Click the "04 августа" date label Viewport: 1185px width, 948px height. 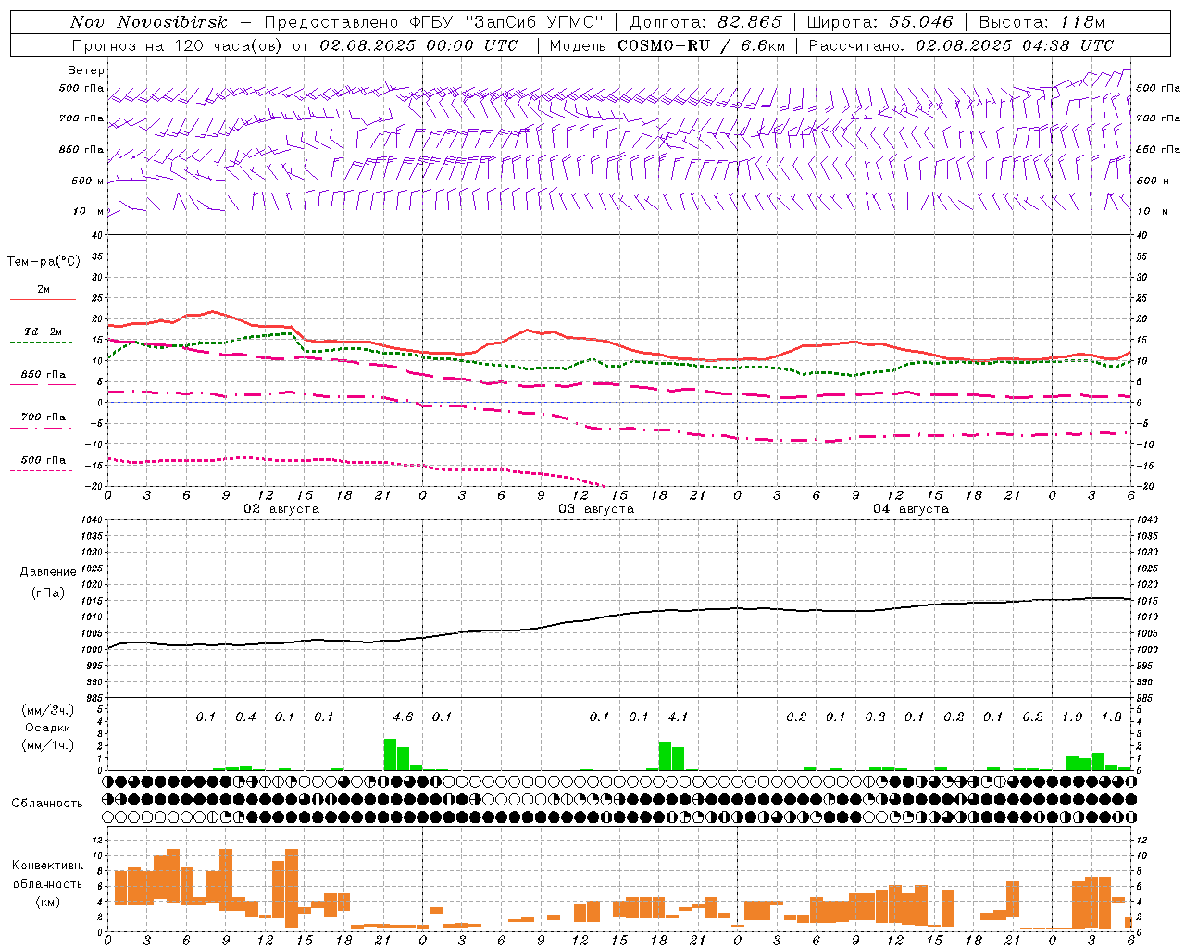click(x=911, y=509)
